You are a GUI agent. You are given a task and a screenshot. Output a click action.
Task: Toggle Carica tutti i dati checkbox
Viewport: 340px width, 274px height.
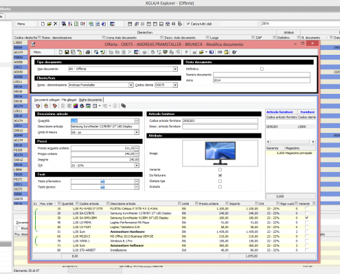click(188, 24)
